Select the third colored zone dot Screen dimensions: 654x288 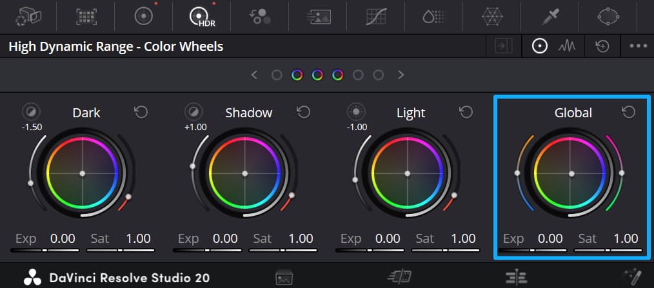[317, 75]
